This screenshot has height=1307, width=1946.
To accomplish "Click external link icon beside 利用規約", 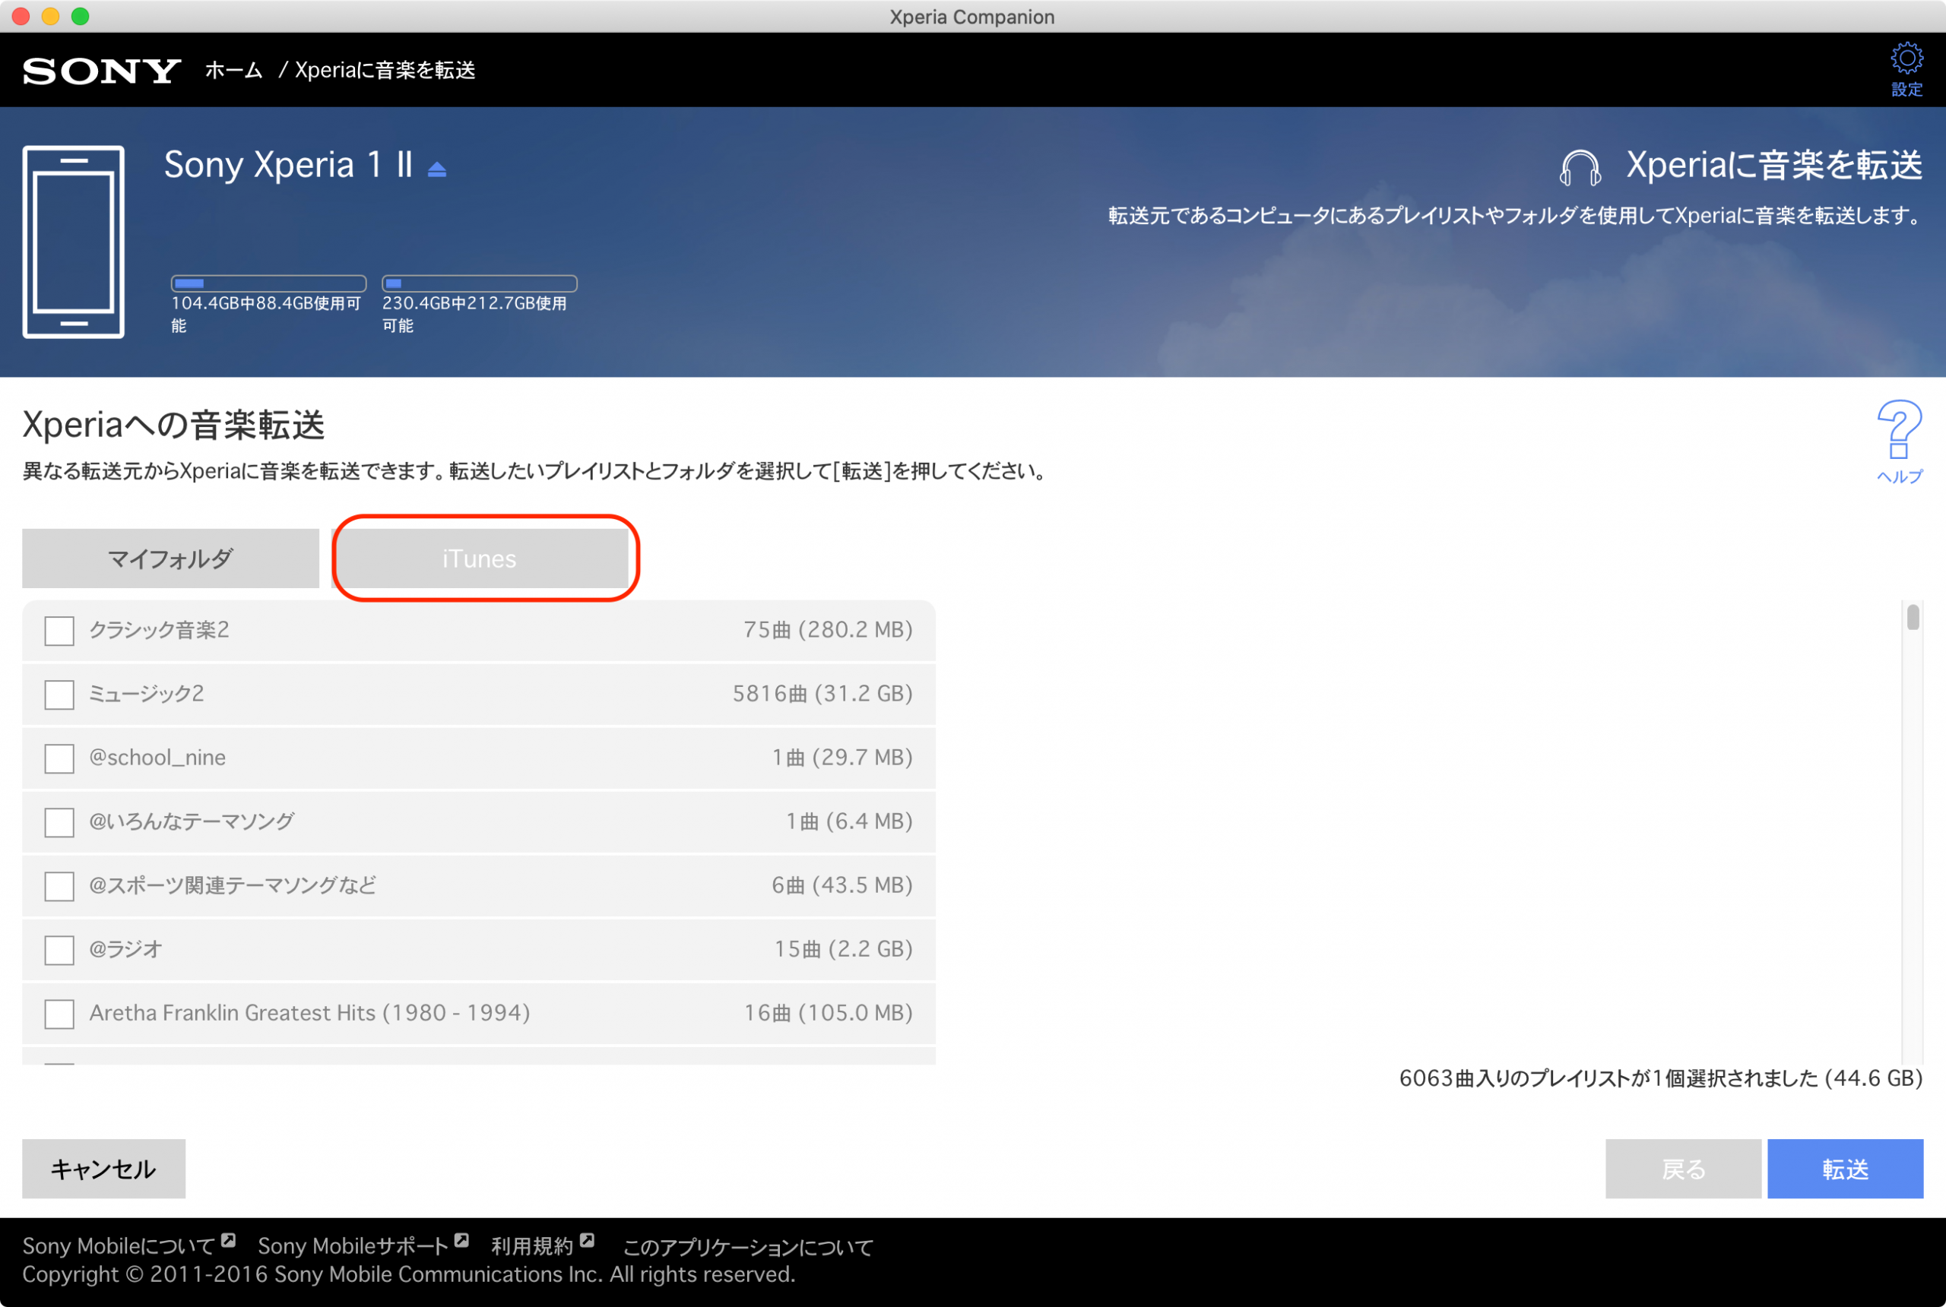I will click(x=587, y=1240).
